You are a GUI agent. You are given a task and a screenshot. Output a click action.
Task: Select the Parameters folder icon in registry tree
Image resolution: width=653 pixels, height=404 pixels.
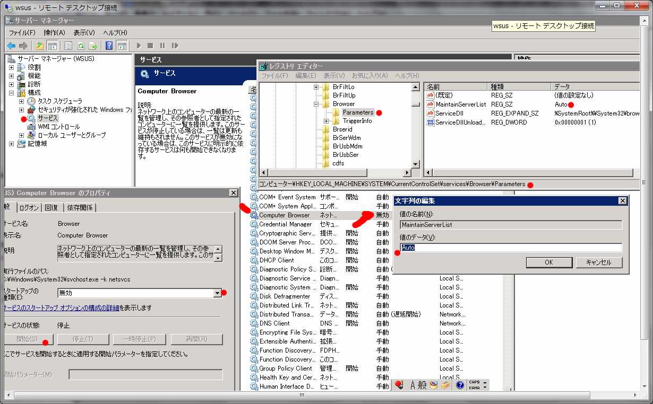tap(337, 112)
